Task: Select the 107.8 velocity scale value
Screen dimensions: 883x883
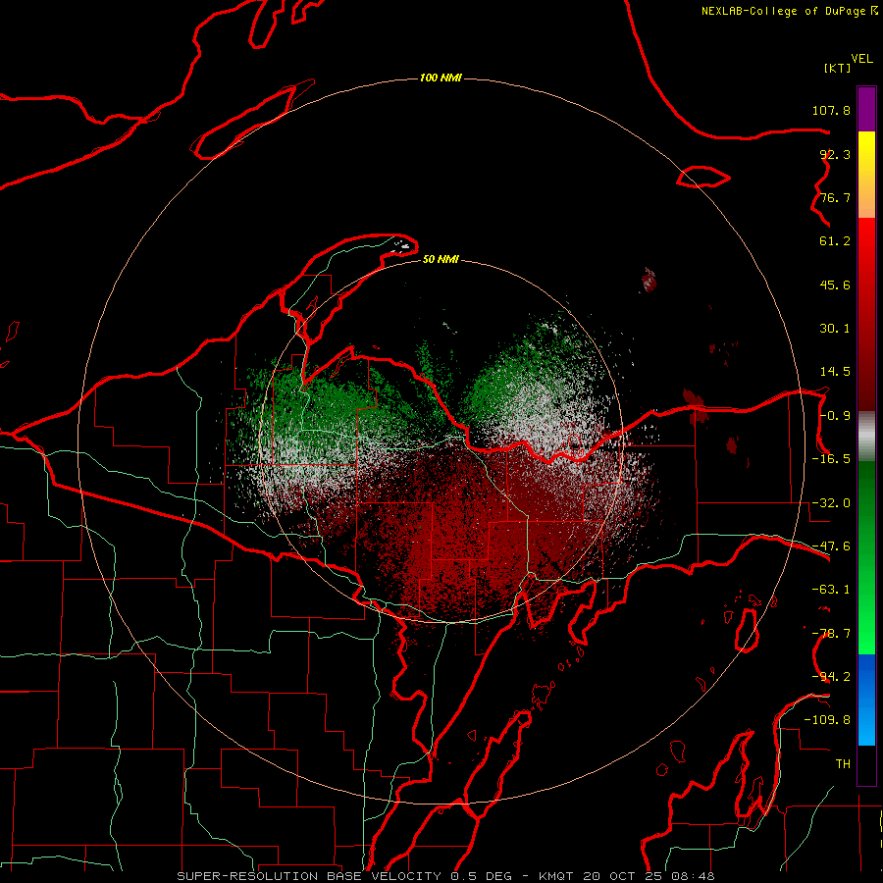Action: (831, 110)
